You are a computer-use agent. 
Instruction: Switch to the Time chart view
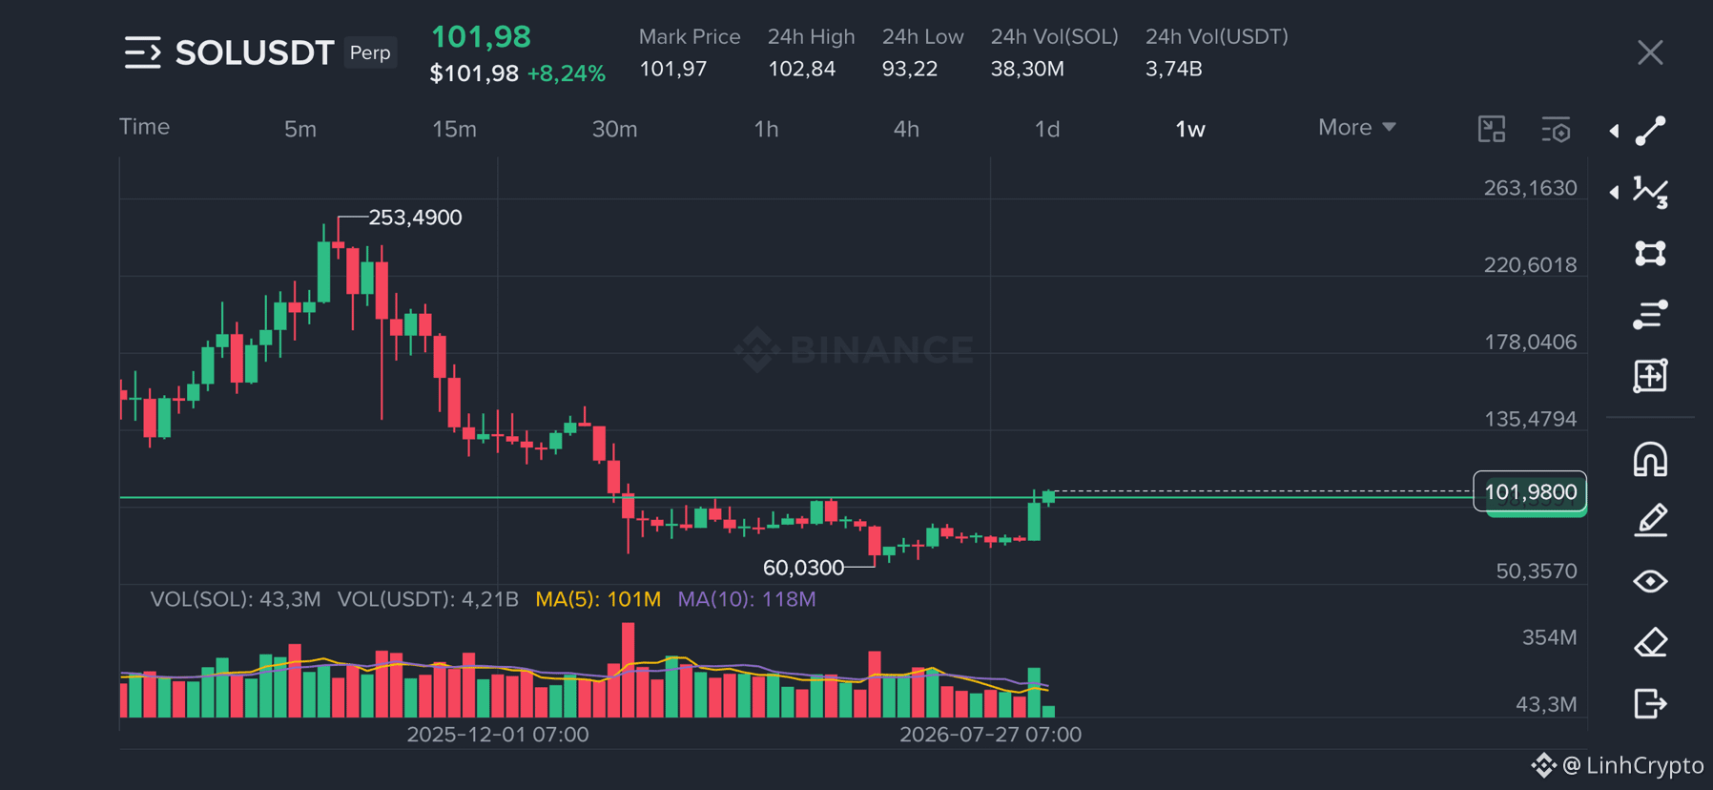tap(144, 127)
